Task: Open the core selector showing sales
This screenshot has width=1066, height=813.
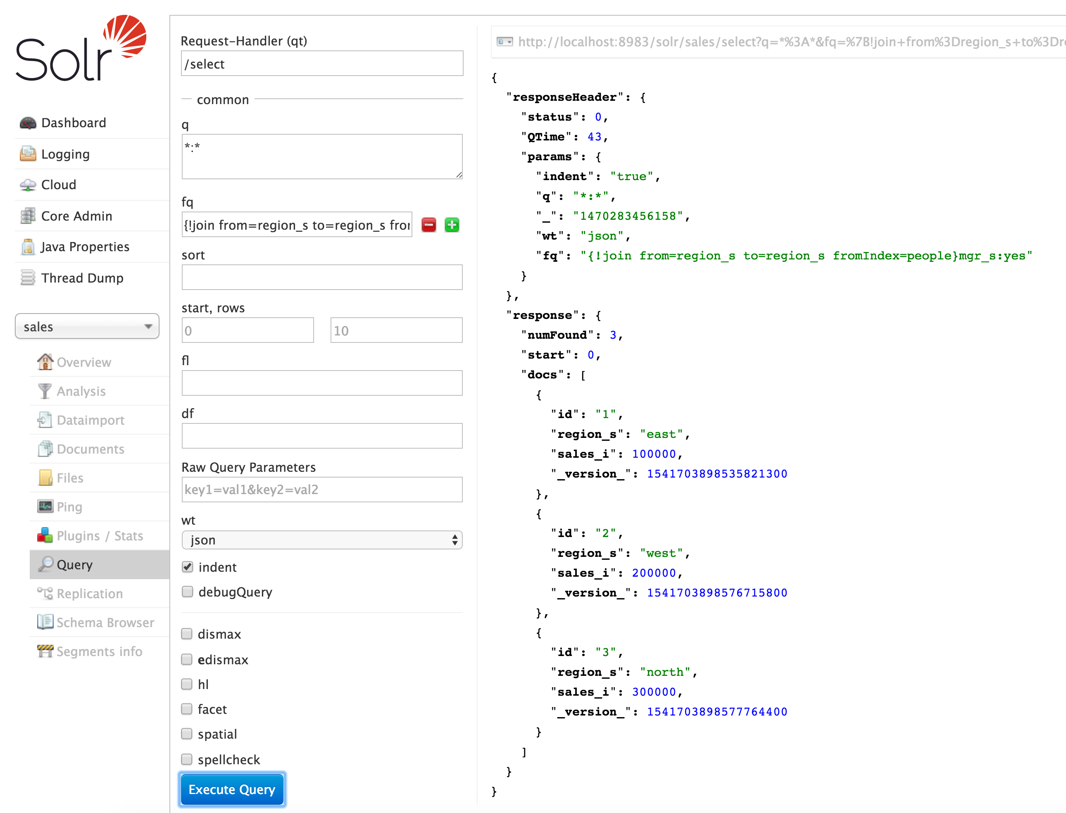Action: pos(87,326)
